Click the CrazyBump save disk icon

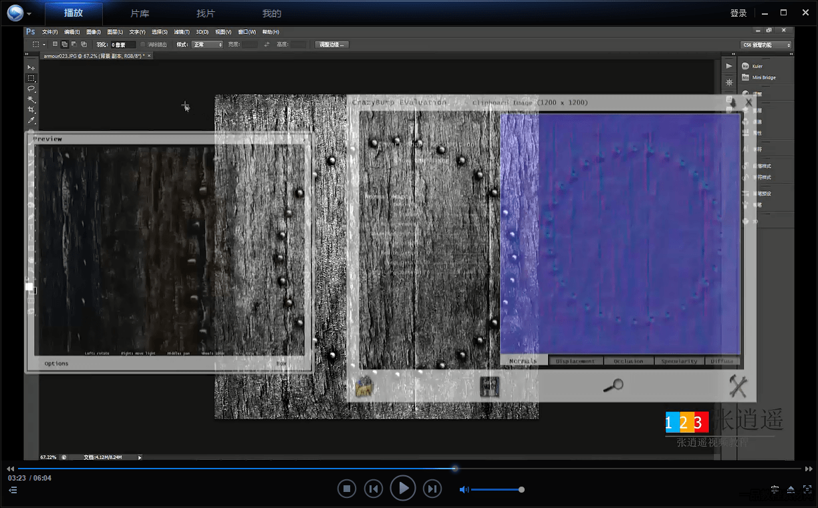pyautogui.click(x=490, y=386)
